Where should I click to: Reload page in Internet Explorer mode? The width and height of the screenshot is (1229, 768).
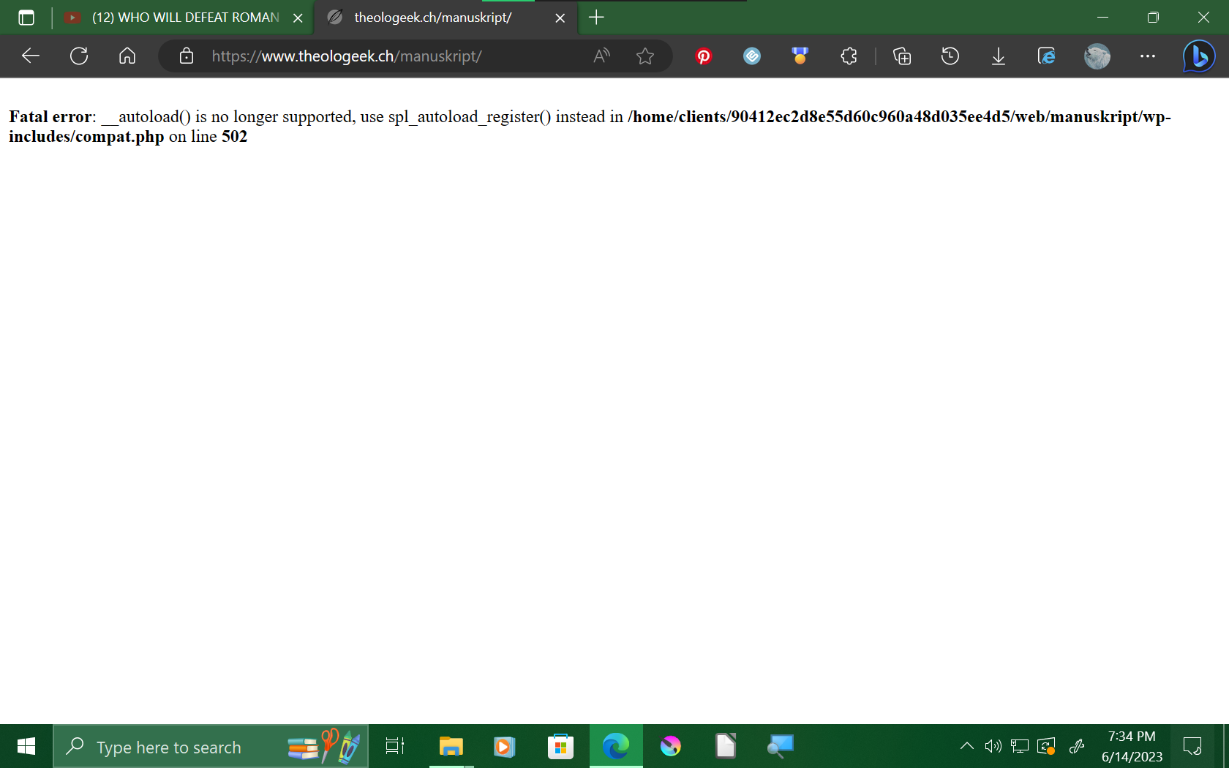tap(1046, 56)
